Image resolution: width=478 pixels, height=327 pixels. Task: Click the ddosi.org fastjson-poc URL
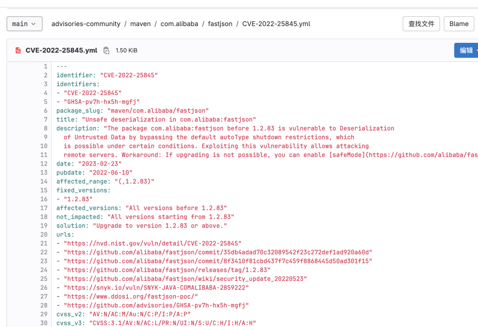(x=131, y=296)
